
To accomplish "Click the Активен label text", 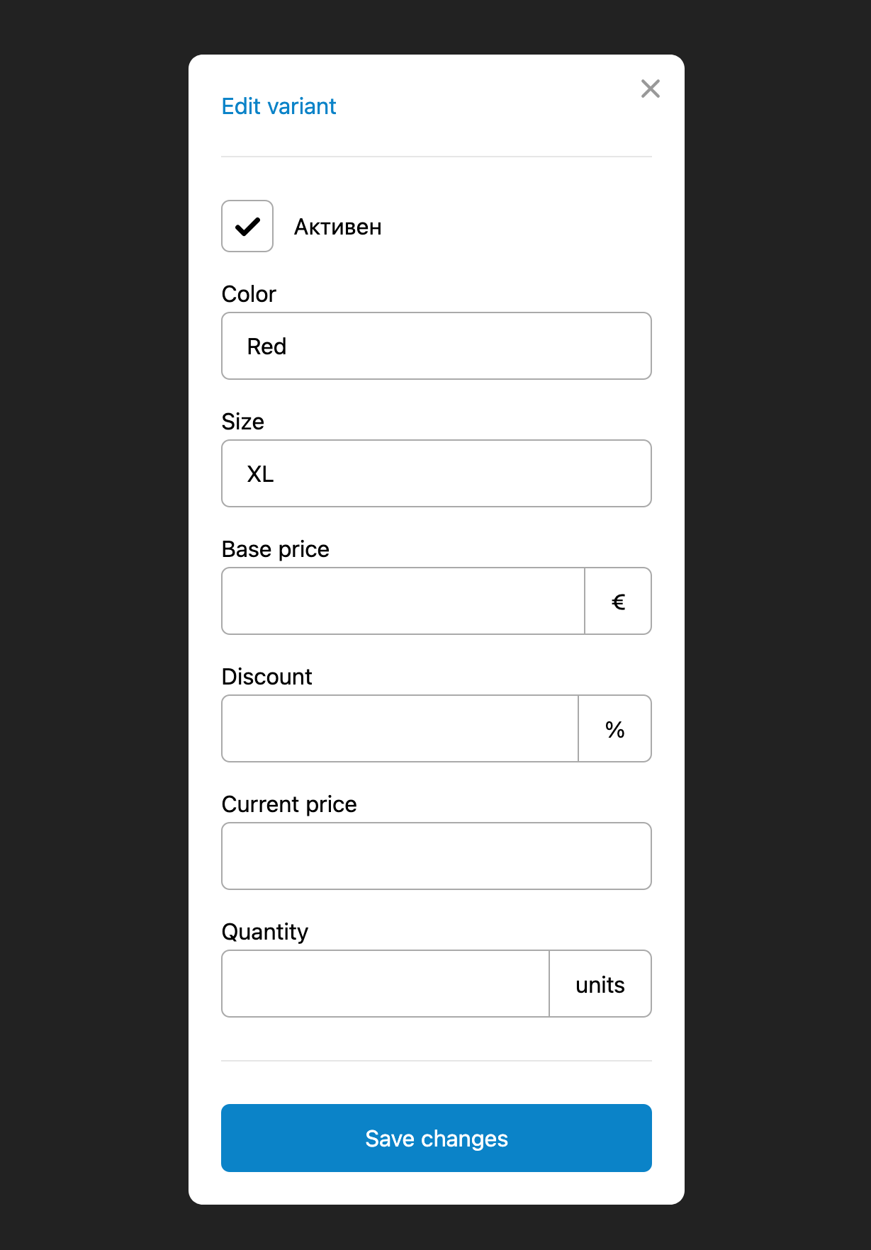I will pyautogui.click(x=337, y=227).
